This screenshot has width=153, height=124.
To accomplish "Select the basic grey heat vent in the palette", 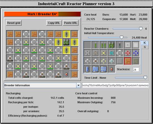I will [87, 53].
